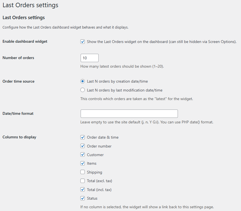
Task: Toggle the Status column checkbox
Action: 83,198
